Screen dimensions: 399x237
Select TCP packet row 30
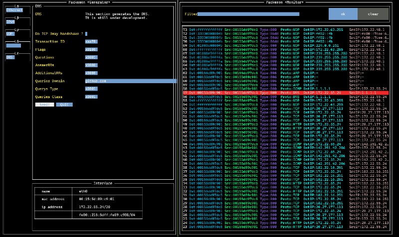(286, 199)
